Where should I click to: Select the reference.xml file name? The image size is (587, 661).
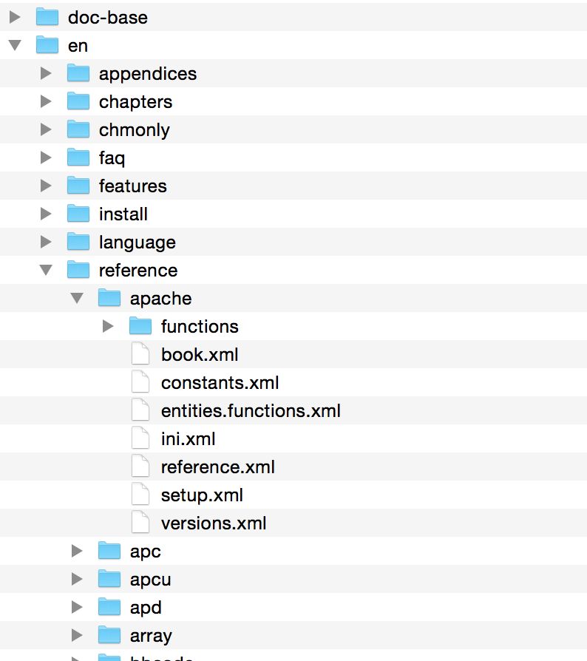point(218,467)
